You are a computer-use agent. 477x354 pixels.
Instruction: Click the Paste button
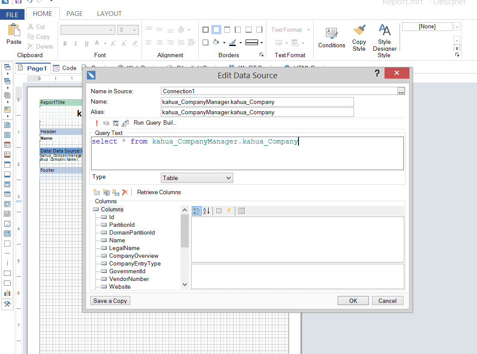pyautogui.click(x=14, y=34)
